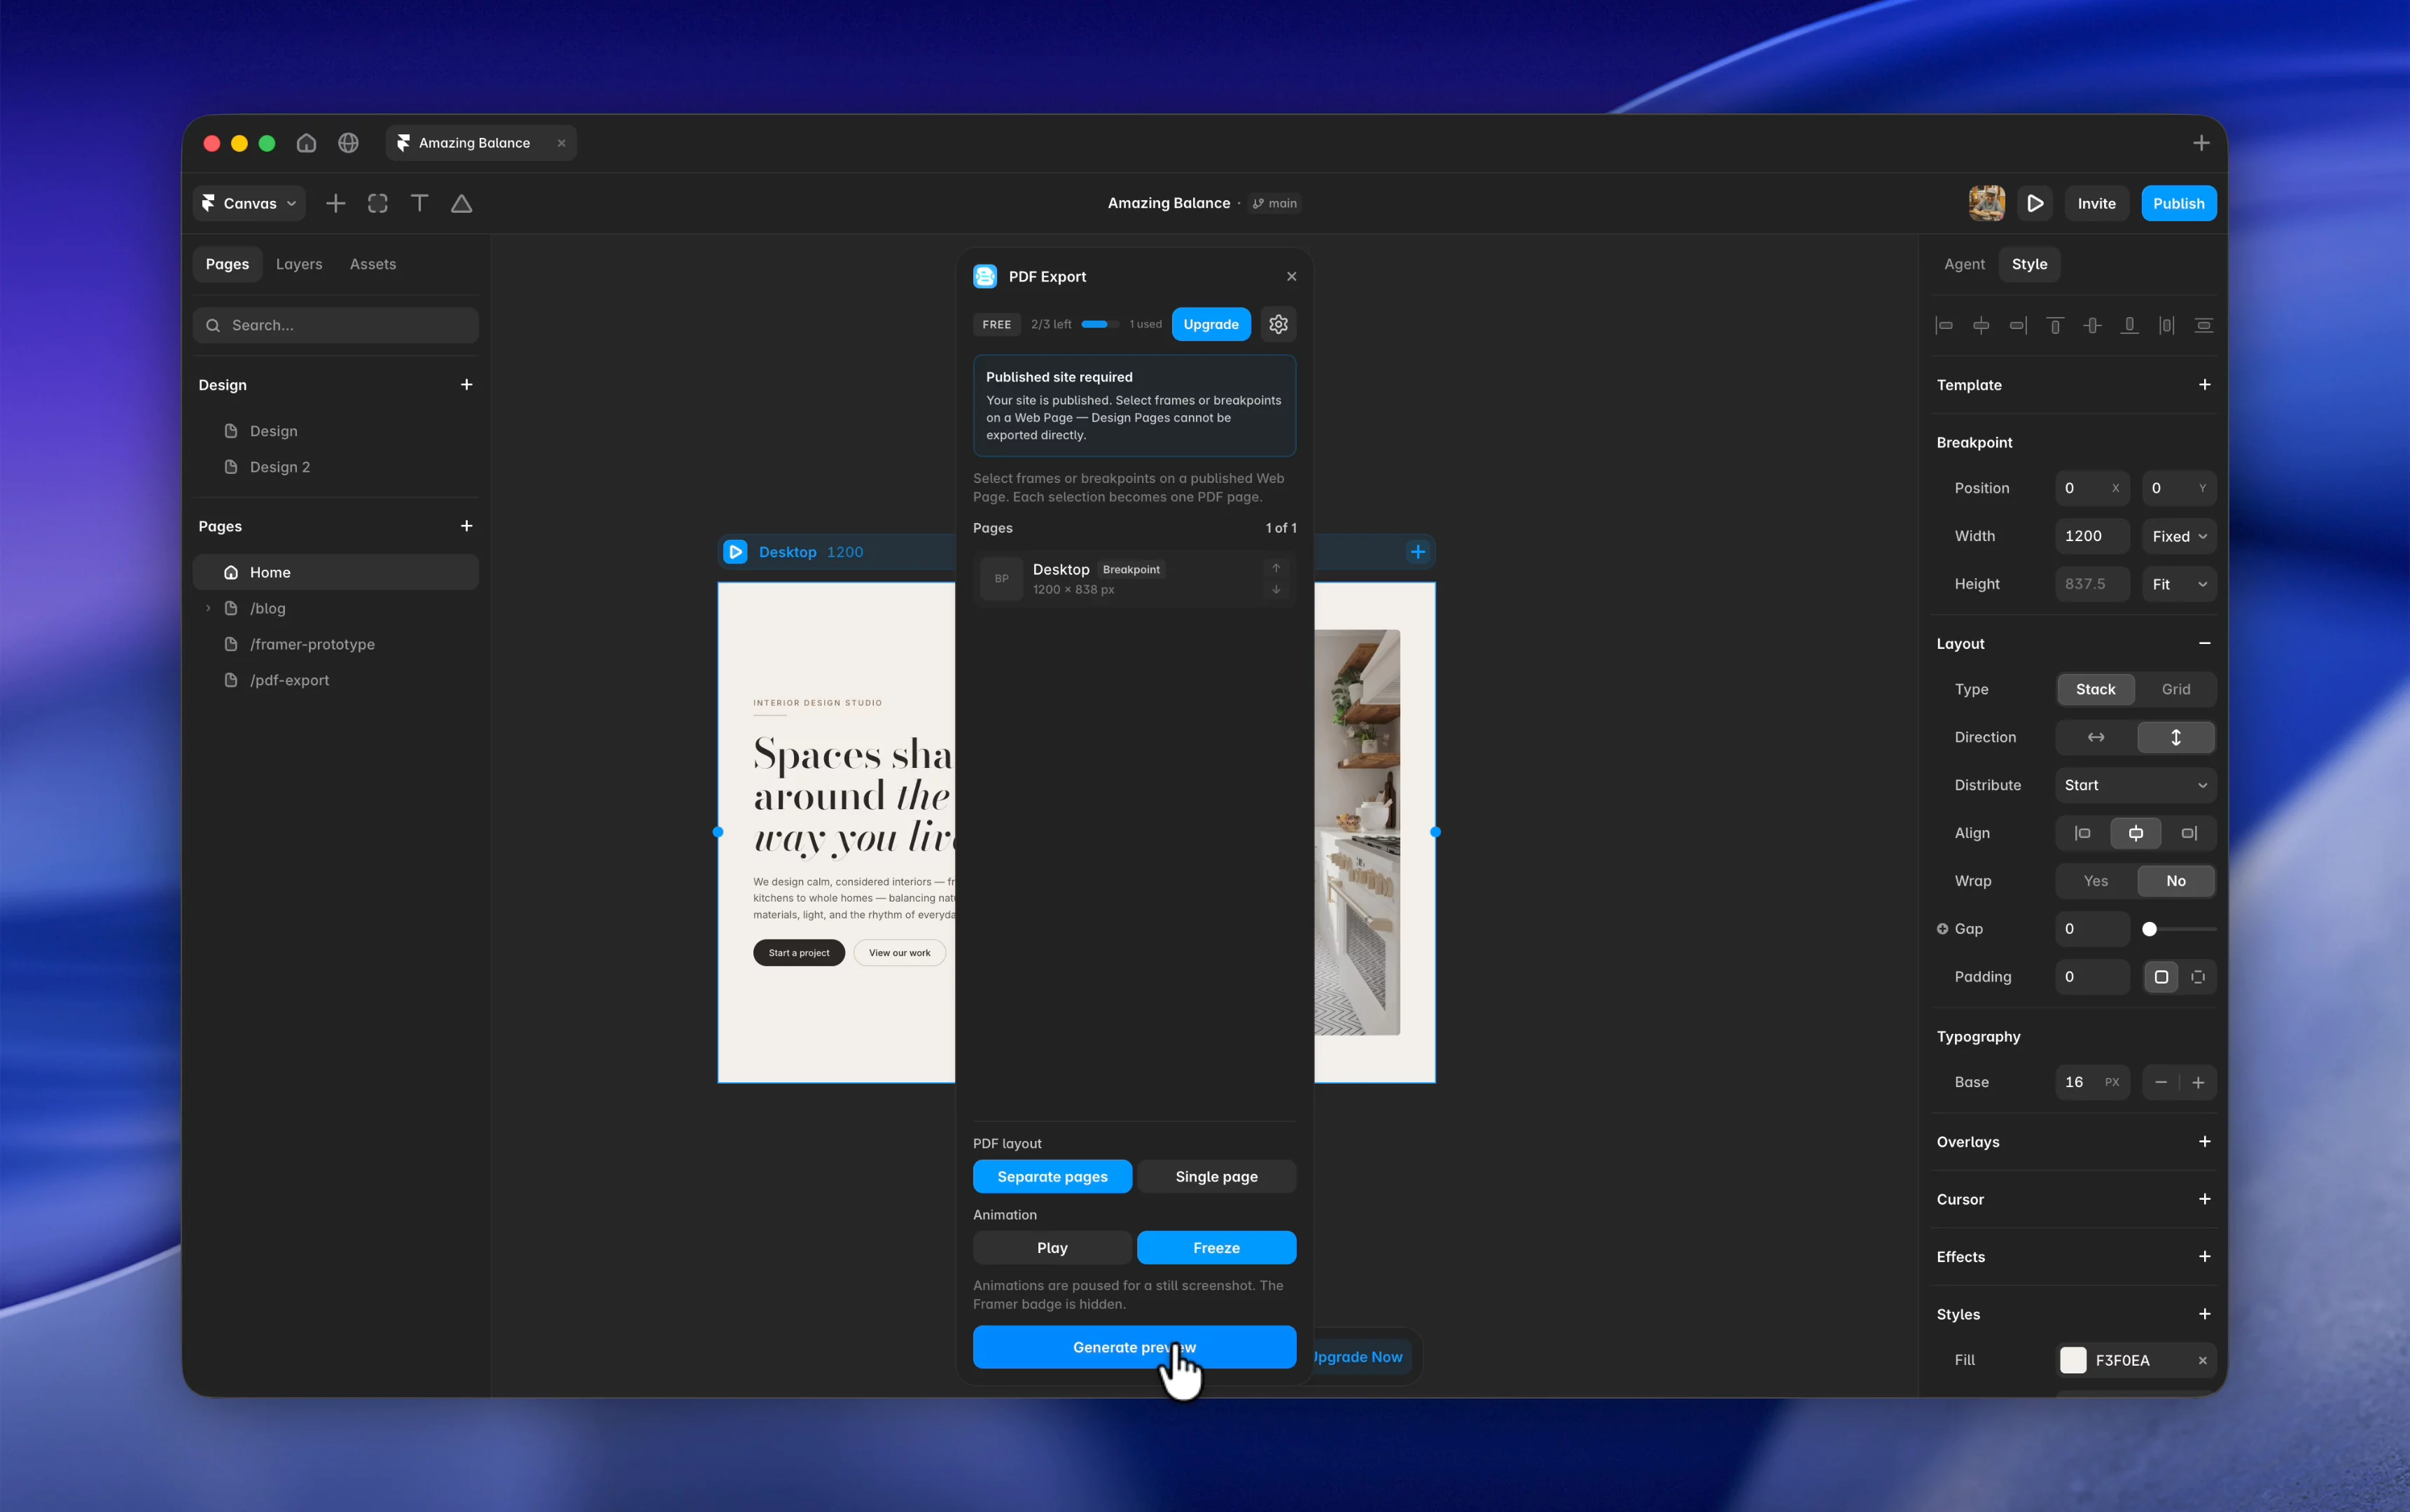The width and height of the screenshot is (2410, 1512).
Task: Add a new page with plus icon
Action: (x=466, y=526)
